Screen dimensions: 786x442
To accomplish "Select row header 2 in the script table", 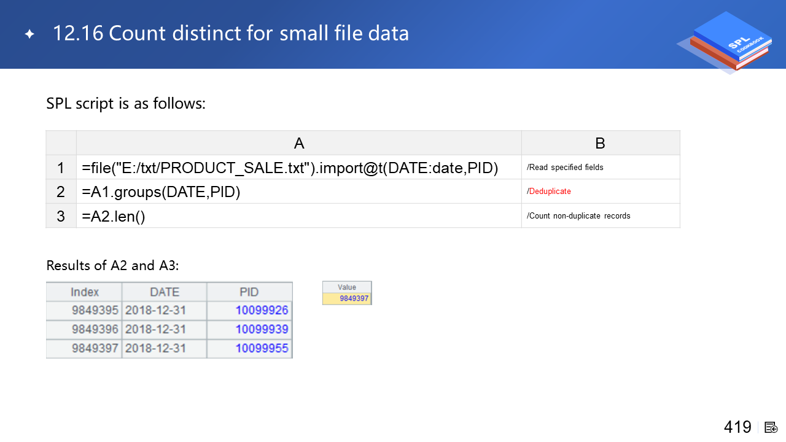I will click(x=61, y=192).
